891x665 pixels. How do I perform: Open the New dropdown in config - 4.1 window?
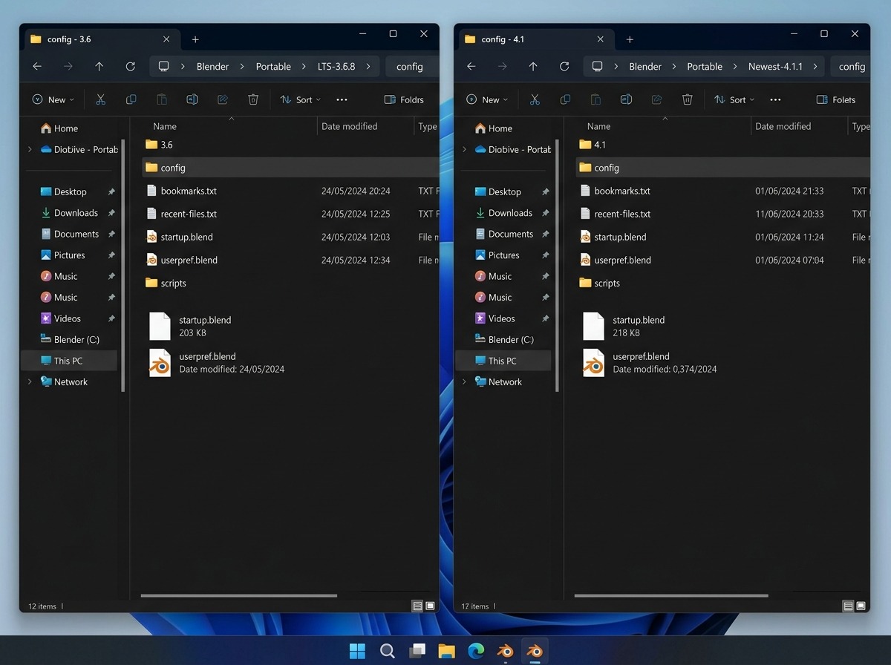pyautogui.click(x=487, y=99)
